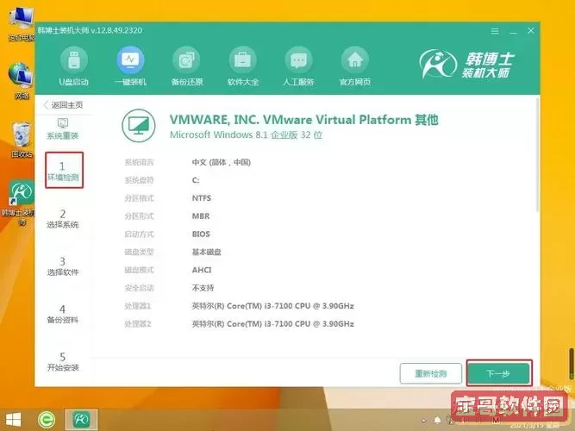
Task: Click 'Microsoft Windows 8.1 企业版 32 位' text
Action: [x=246, y=134]
